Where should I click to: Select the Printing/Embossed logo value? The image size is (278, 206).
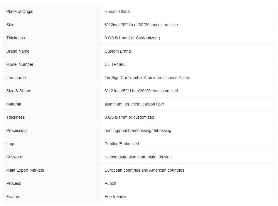click(x=122, y=144)
